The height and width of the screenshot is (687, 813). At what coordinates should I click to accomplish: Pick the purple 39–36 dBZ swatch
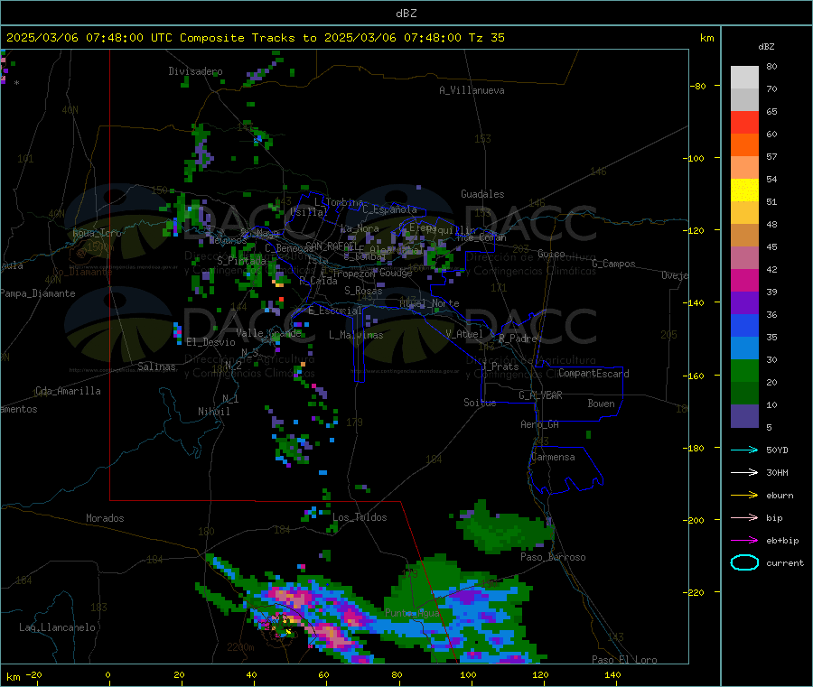[744, 302]
